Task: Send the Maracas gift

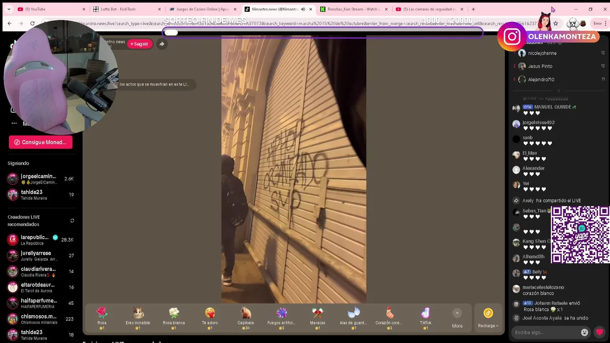Action: 317,318
